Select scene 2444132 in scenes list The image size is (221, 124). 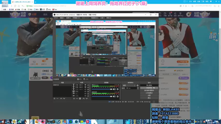coord(62,85)
